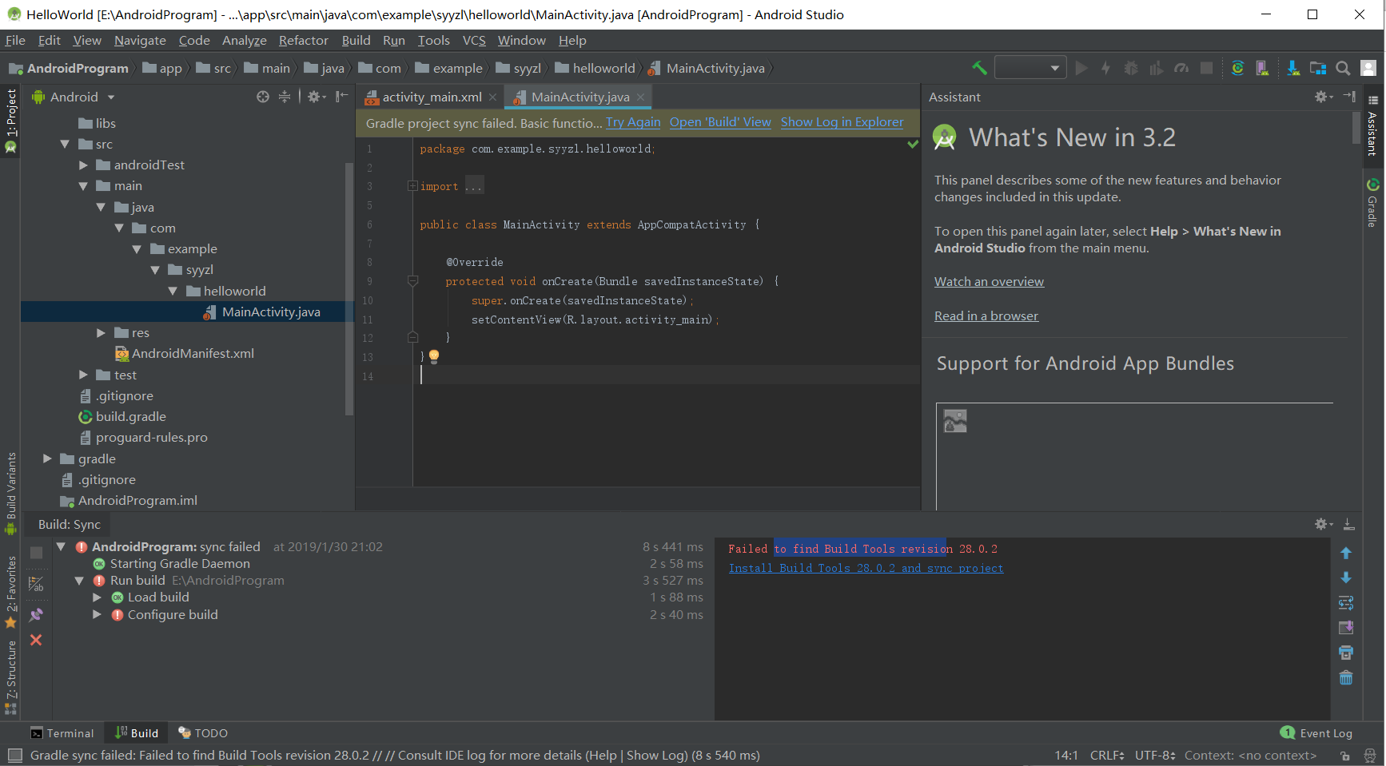Click Open 'Build' View link
Screen dimensions: 1386x766
click(x=720, y=122)
